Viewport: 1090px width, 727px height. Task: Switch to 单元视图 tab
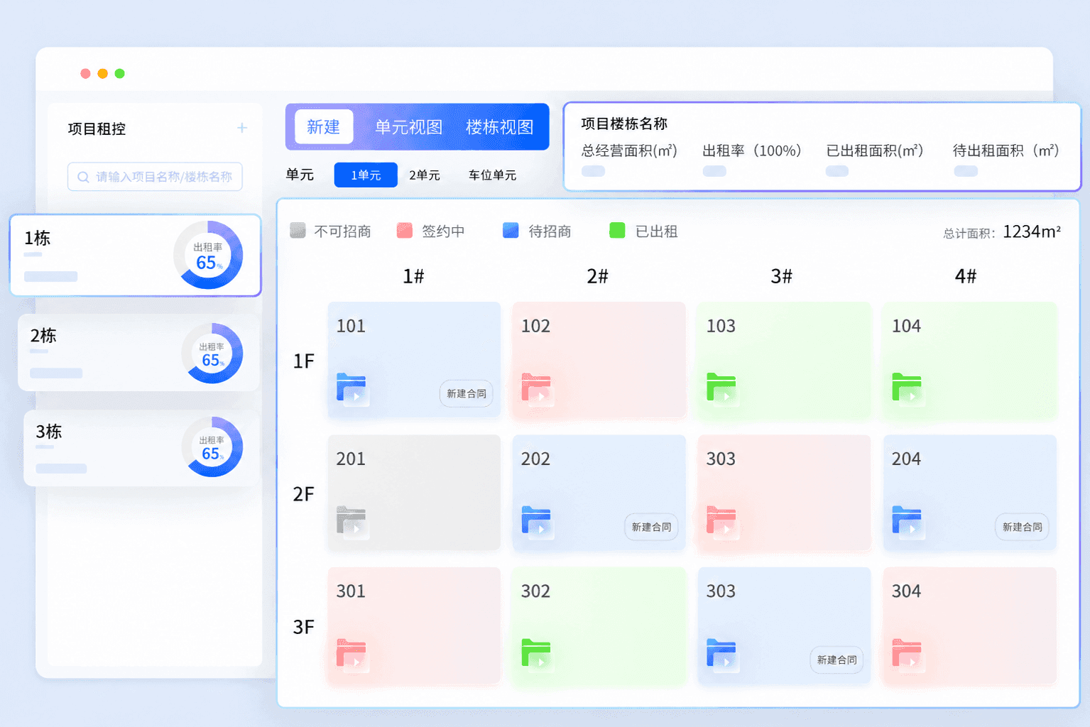coord(408,127)
